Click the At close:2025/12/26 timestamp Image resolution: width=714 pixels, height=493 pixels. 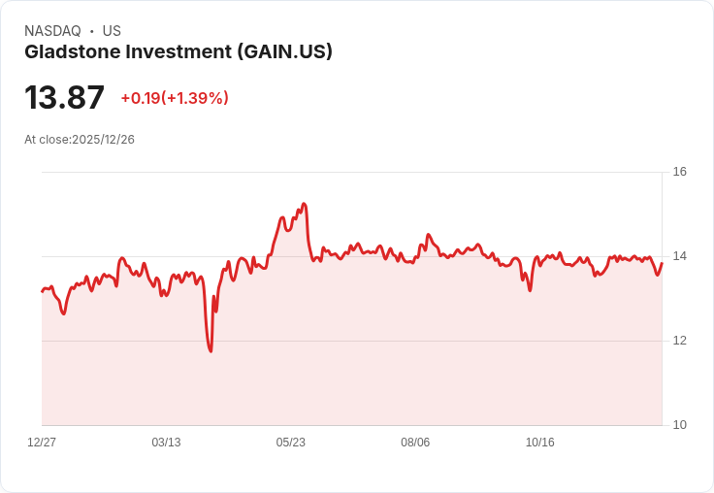pos(80,140)
